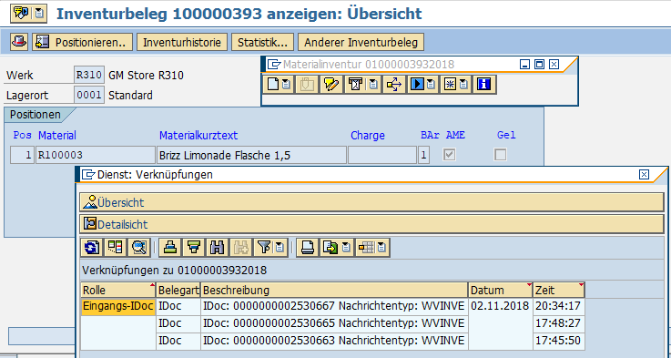Click the send object icon in Materialinventur toolbox

click(x=355, y=84)
